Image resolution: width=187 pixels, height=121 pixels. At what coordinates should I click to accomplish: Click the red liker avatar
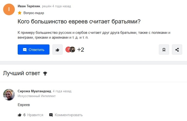click(68, 49)
